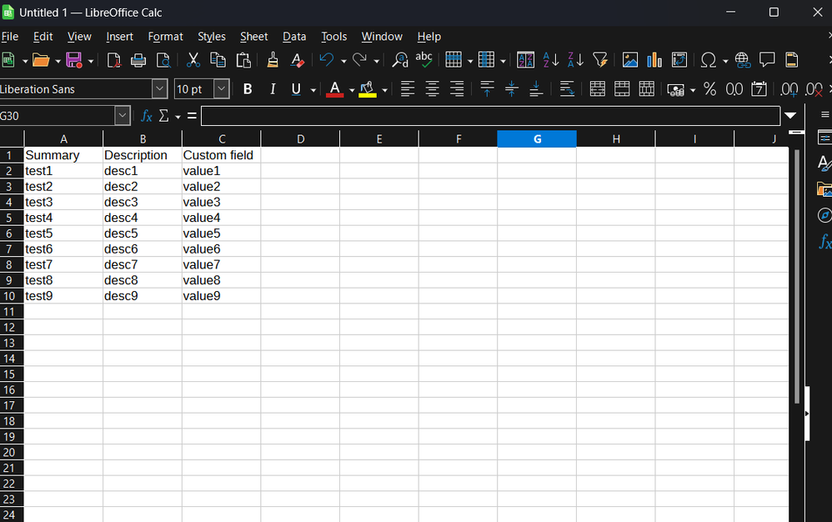Image resolution: width=832 pixels, height=522 pixels.
Task: Toggle Underline formatting
Action: point(296,89)
